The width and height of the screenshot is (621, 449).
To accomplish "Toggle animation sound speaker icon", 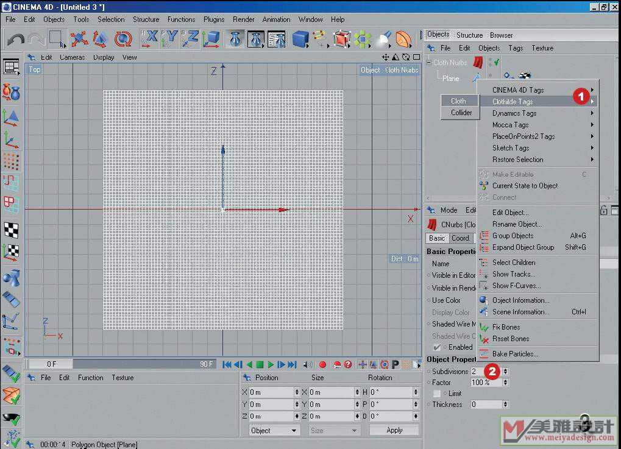I will 307,364.
